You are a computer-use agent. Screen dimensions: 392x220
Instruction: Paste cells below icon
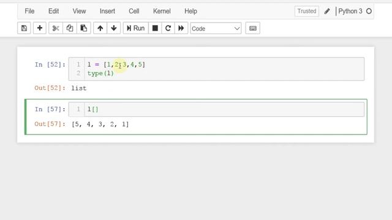pos(83,28)
